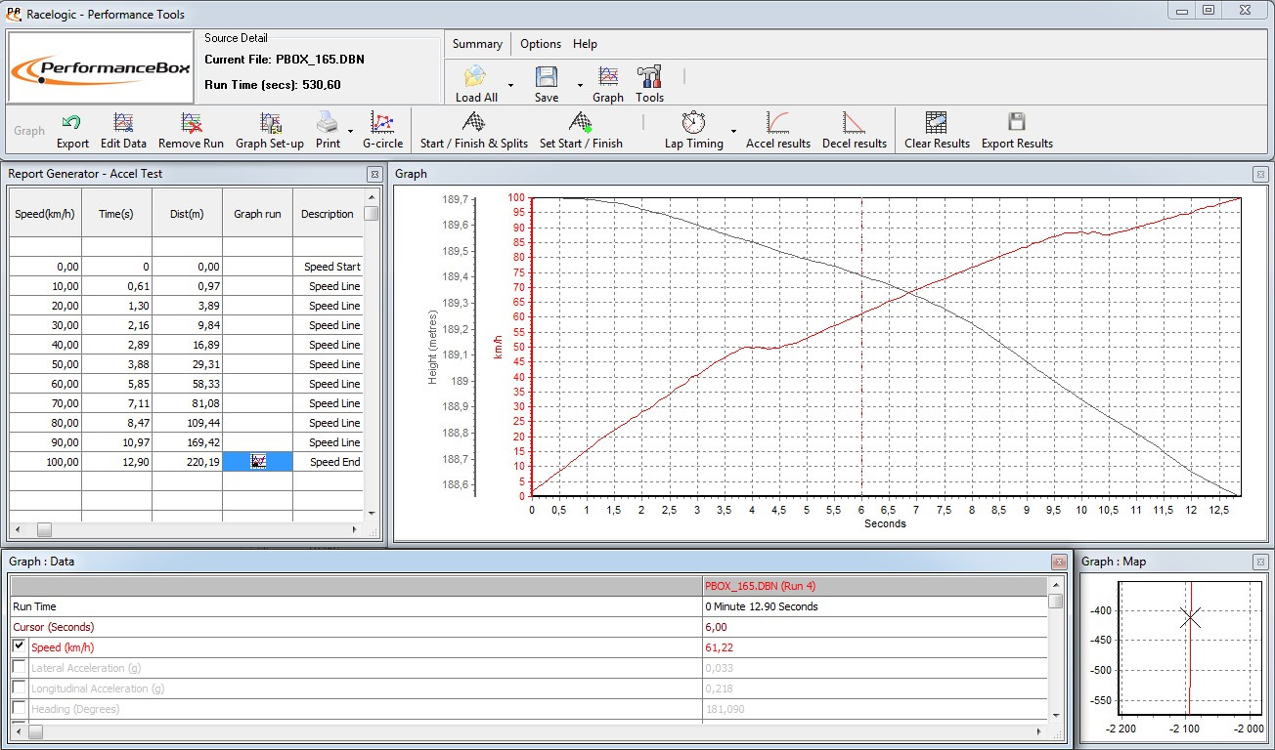Enable the Heading (Degrees) checkbox

click(x=20, y=708)
